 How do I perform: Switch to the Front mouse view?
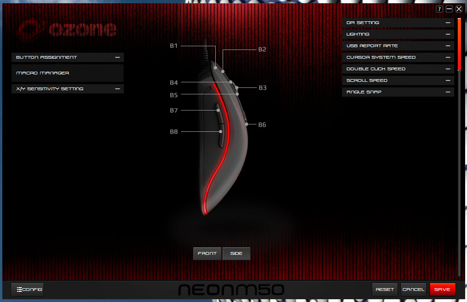[x=207, y=253]
